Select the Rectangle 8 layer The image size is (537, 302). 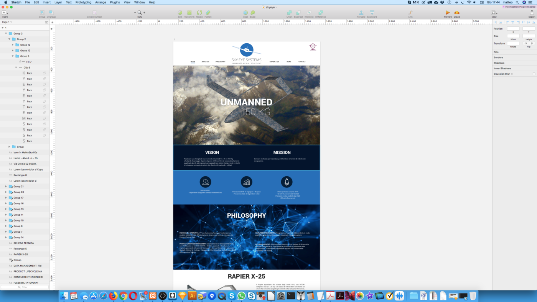25,175
